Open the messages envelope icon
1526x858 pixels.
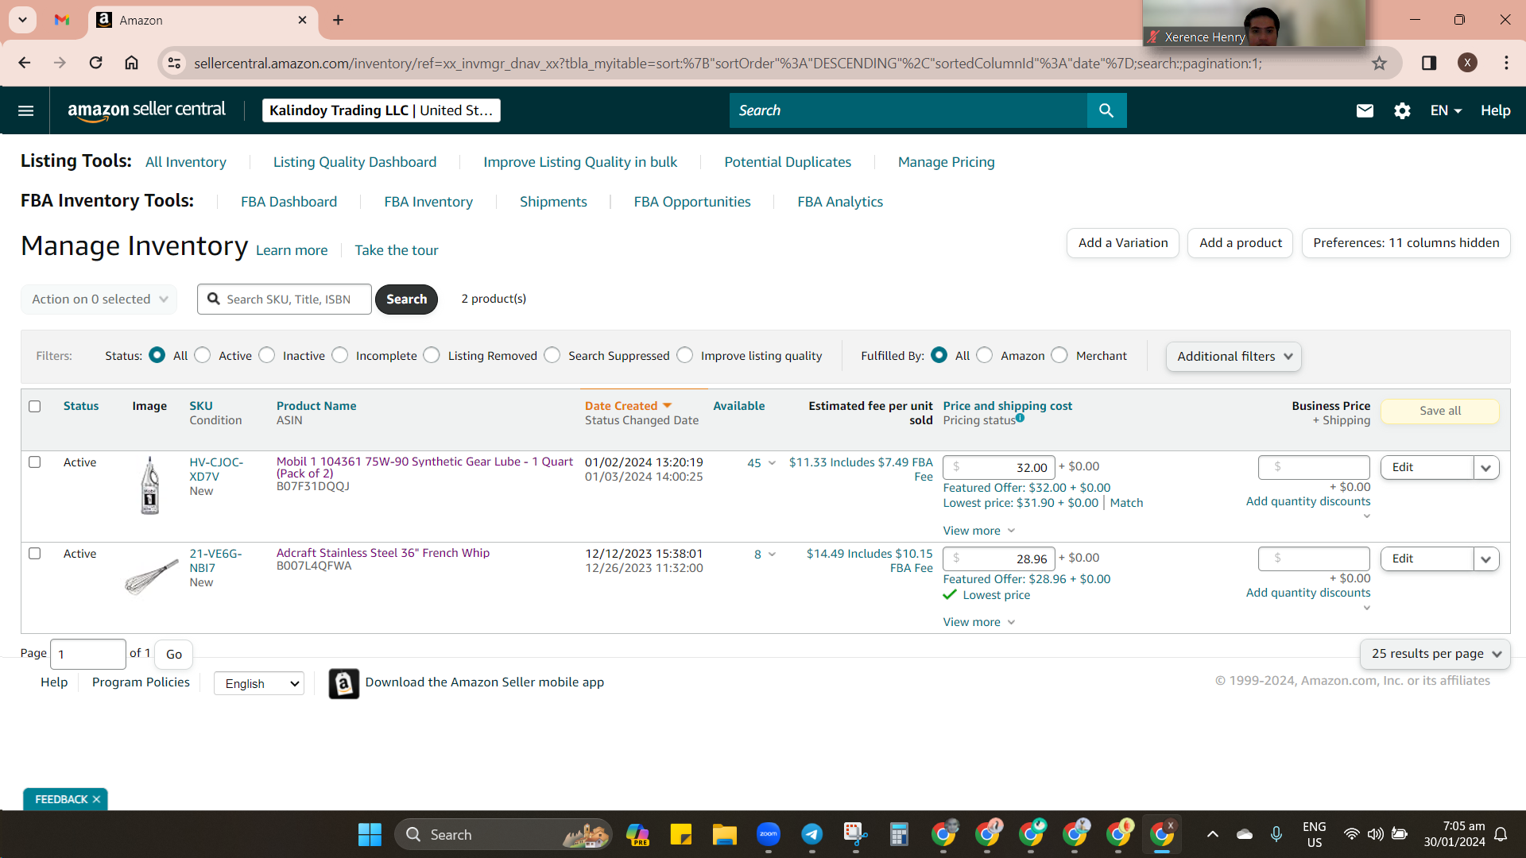click(1365, 110)
